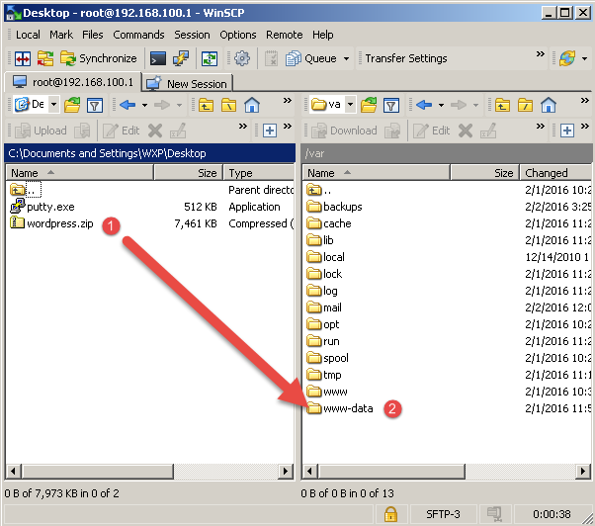Open the remote directory selector dropdown
Screen dimensions: 595x526
tap(350, 104)
